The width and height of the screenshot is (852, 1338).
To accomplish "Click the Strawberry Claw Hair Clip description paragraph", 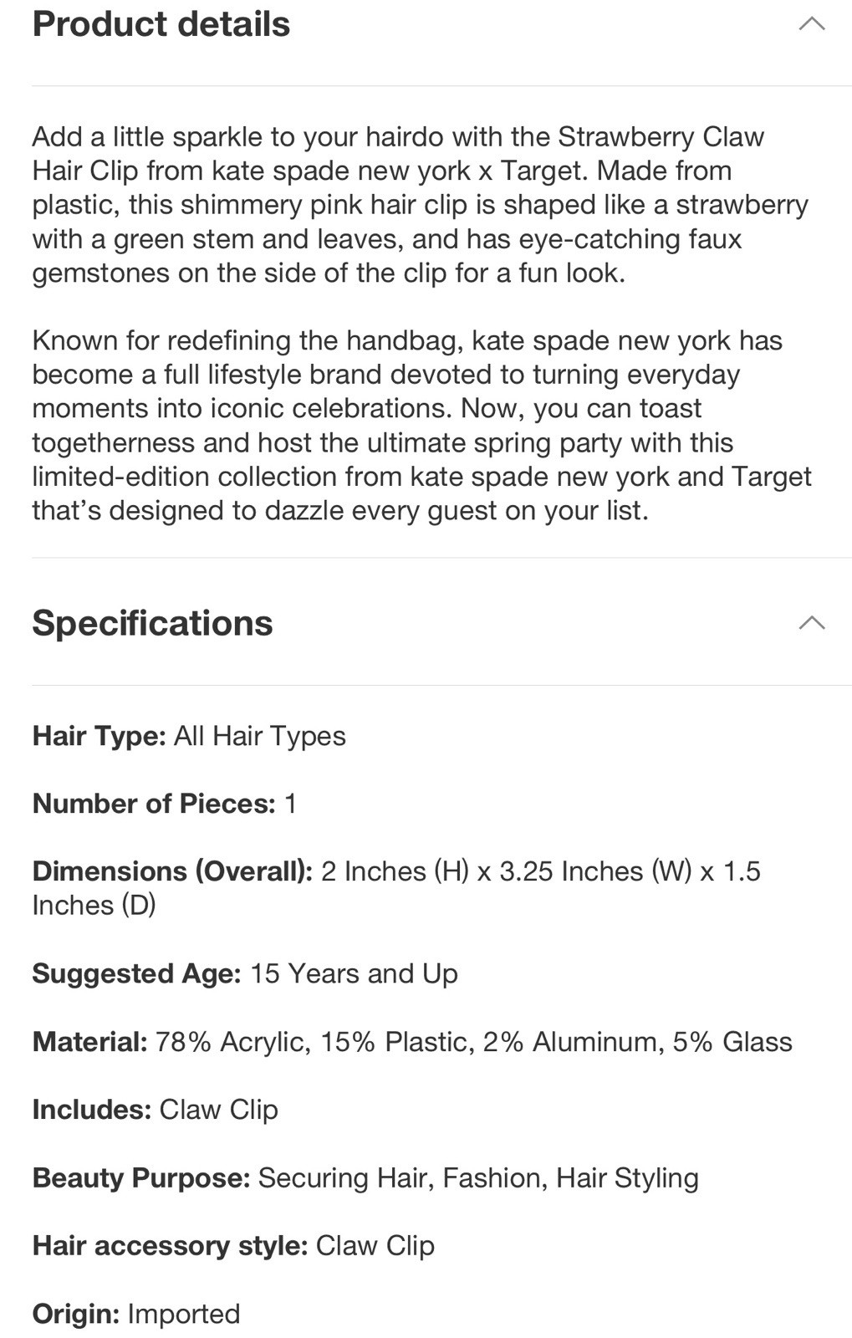I will pos(421,205).
